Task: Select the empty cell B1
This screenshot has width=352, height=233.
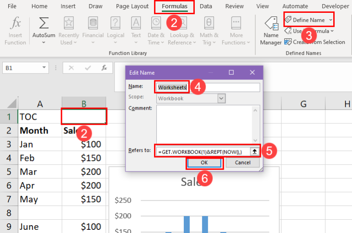Action: click(84, 116)
